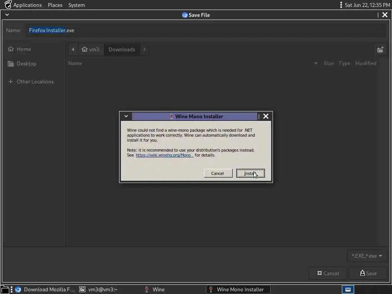Image resolution: width=392 pixels, height=294 pixels.
Task: Click the file name input field
Action: (x=206, y=30)
